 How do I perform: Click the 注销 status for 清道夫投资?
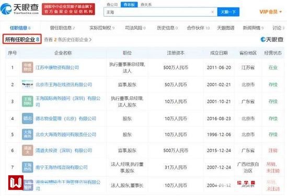[273, 151]
